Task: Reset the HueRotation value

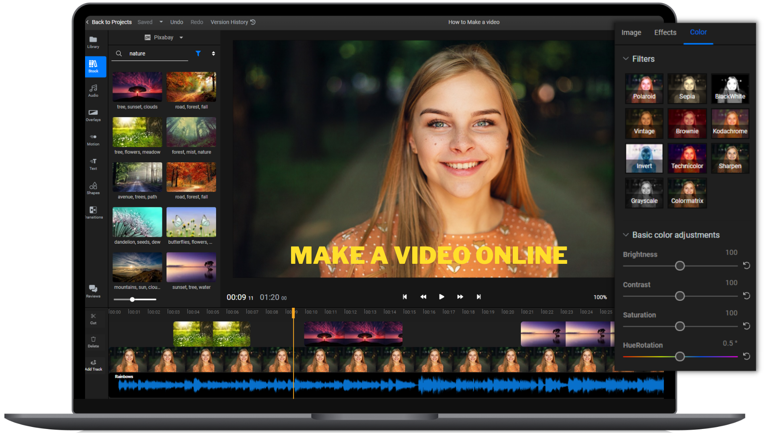Action: click(x=746, y=356)
